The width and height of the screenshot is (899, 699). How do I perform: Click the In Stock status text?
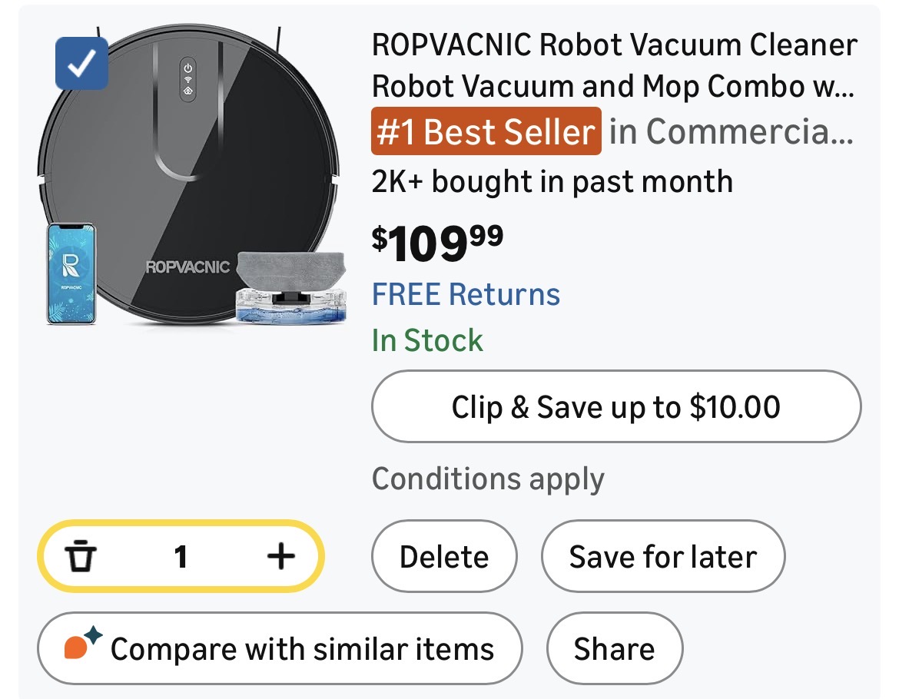[427, 340]
